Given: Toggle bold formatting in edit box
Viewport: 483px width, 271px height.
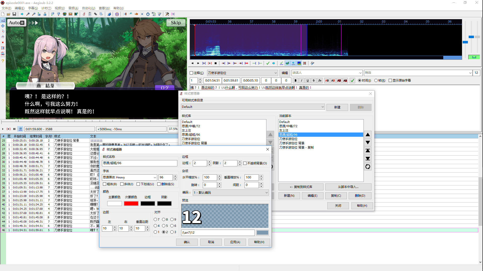Looking at the screenshot, I should (x=296, y=81).
